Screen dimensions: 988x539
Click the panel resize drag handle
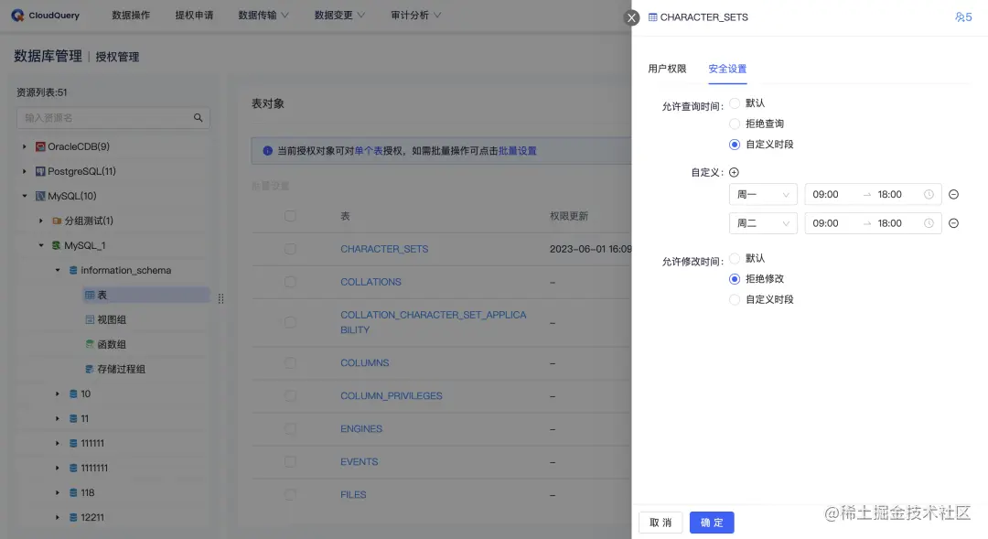point(220,298)
